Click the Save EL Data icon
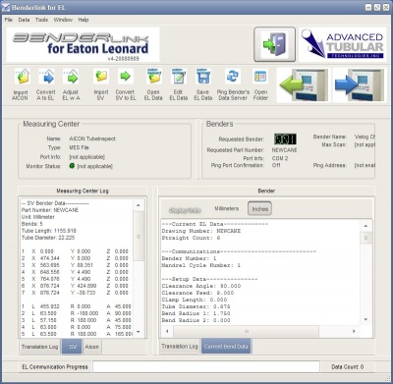Viewport: 393px width, 384px height. pos(203,78)
